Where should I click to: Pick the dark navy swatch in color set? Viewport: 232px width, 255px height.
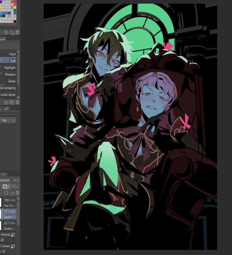pos(15,21)
